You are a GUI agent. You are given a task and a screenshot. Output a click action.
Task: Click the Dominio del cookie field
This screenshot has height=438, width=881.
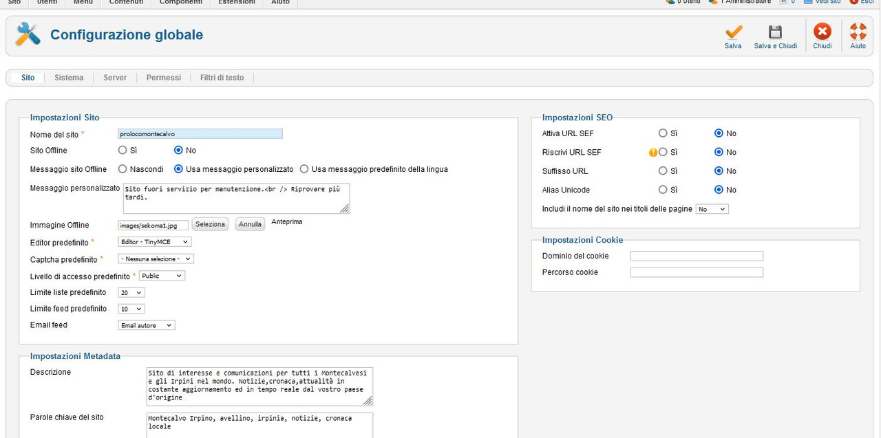coord(697,256)
